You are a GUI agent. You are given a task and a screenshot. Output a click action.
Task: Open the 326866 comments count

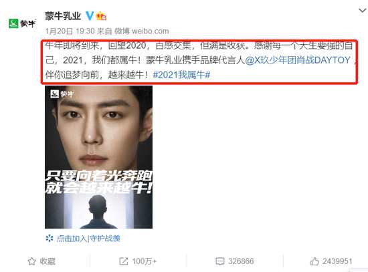click(x=241, y=261)
